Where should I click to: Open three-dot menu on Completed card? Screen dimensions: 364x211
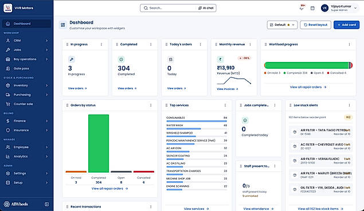pos(151,44)
